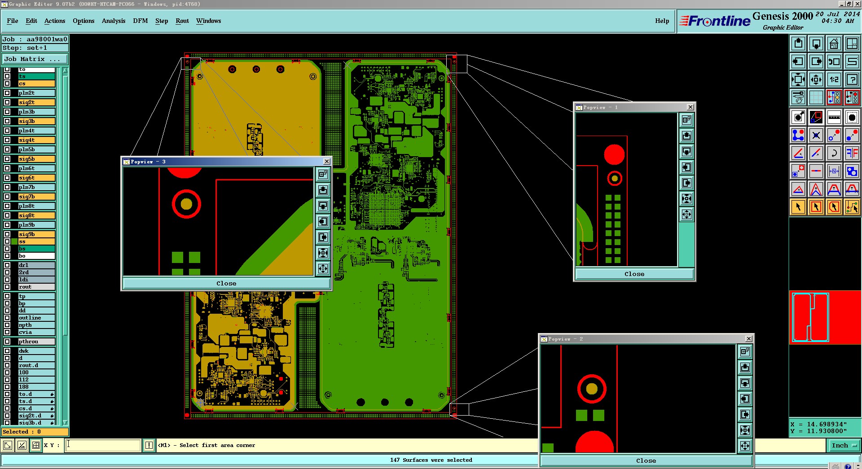Click the cvia layer name
Viewport: 862px width, 469px height.
pyautogui.click(x=36, y=332)
